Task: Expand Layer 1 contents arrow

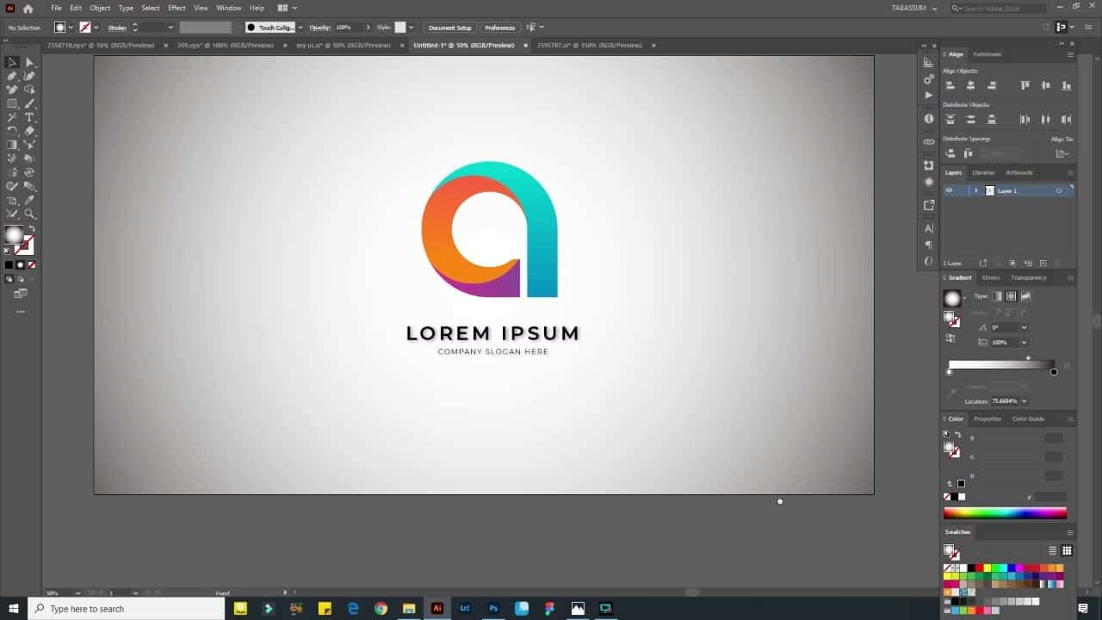Action: 975,190
